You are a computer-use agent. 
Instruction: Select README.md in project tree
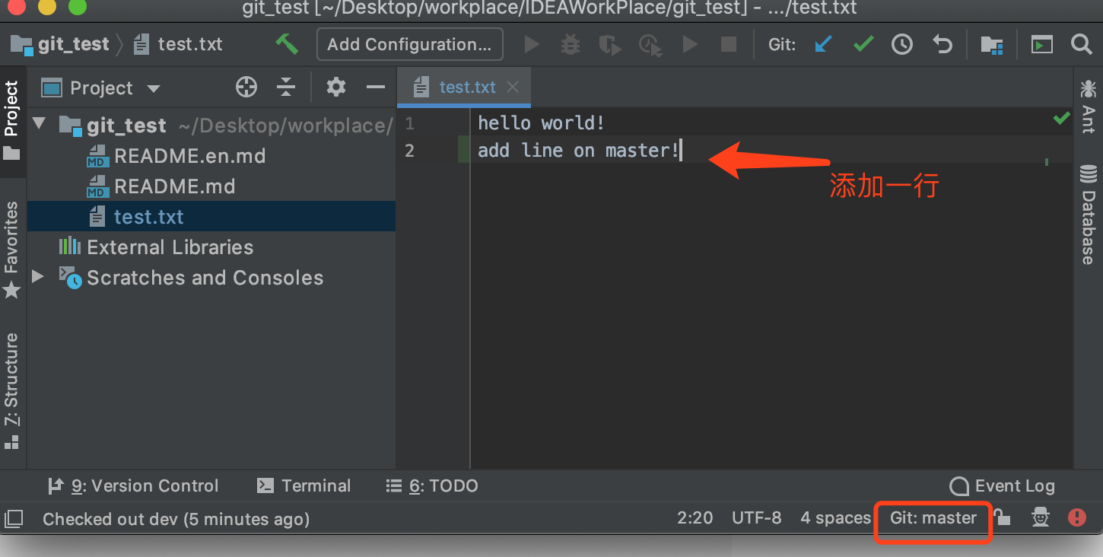[x=161, y=186]
